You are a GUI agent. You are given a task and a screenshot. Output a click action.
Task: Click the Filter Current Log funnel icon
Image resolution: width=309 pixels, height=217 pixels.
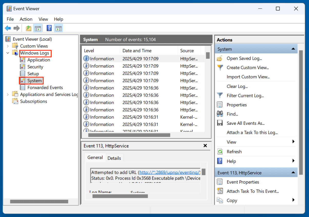click(x=220, y=95)
